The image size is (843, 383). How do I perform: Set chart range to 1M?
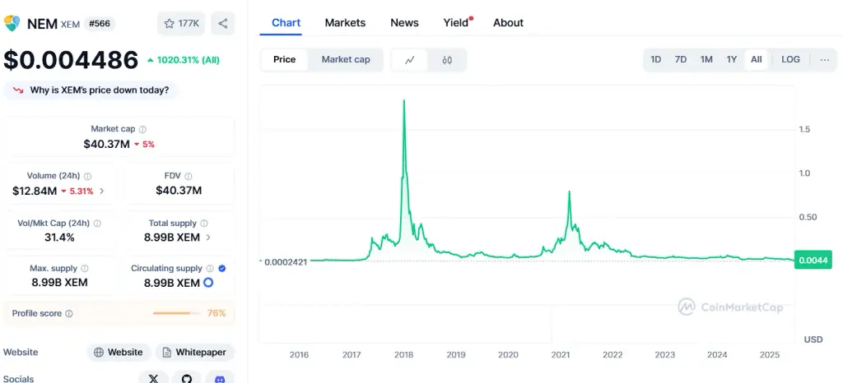706,59
